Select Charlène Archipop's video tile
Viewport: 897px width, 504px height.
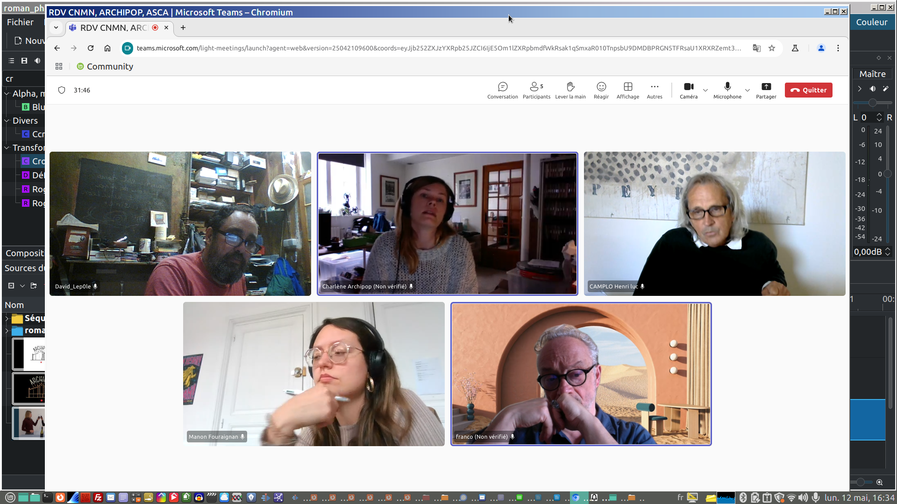click(x=447, y=224)
